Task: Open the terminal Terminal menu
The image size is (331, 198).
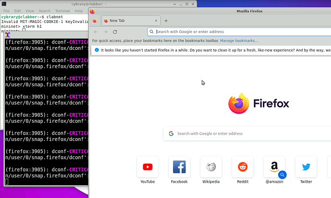Action: pyautogui.click(x=62, y=11)
